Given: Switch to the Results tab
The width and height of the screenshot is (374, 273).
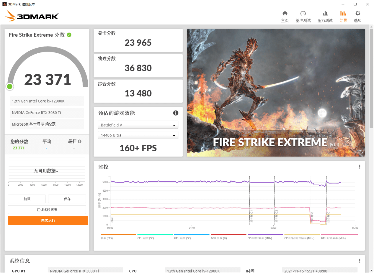Looking at the screenshot, I should pyautogui.click(x=343, y=17).
